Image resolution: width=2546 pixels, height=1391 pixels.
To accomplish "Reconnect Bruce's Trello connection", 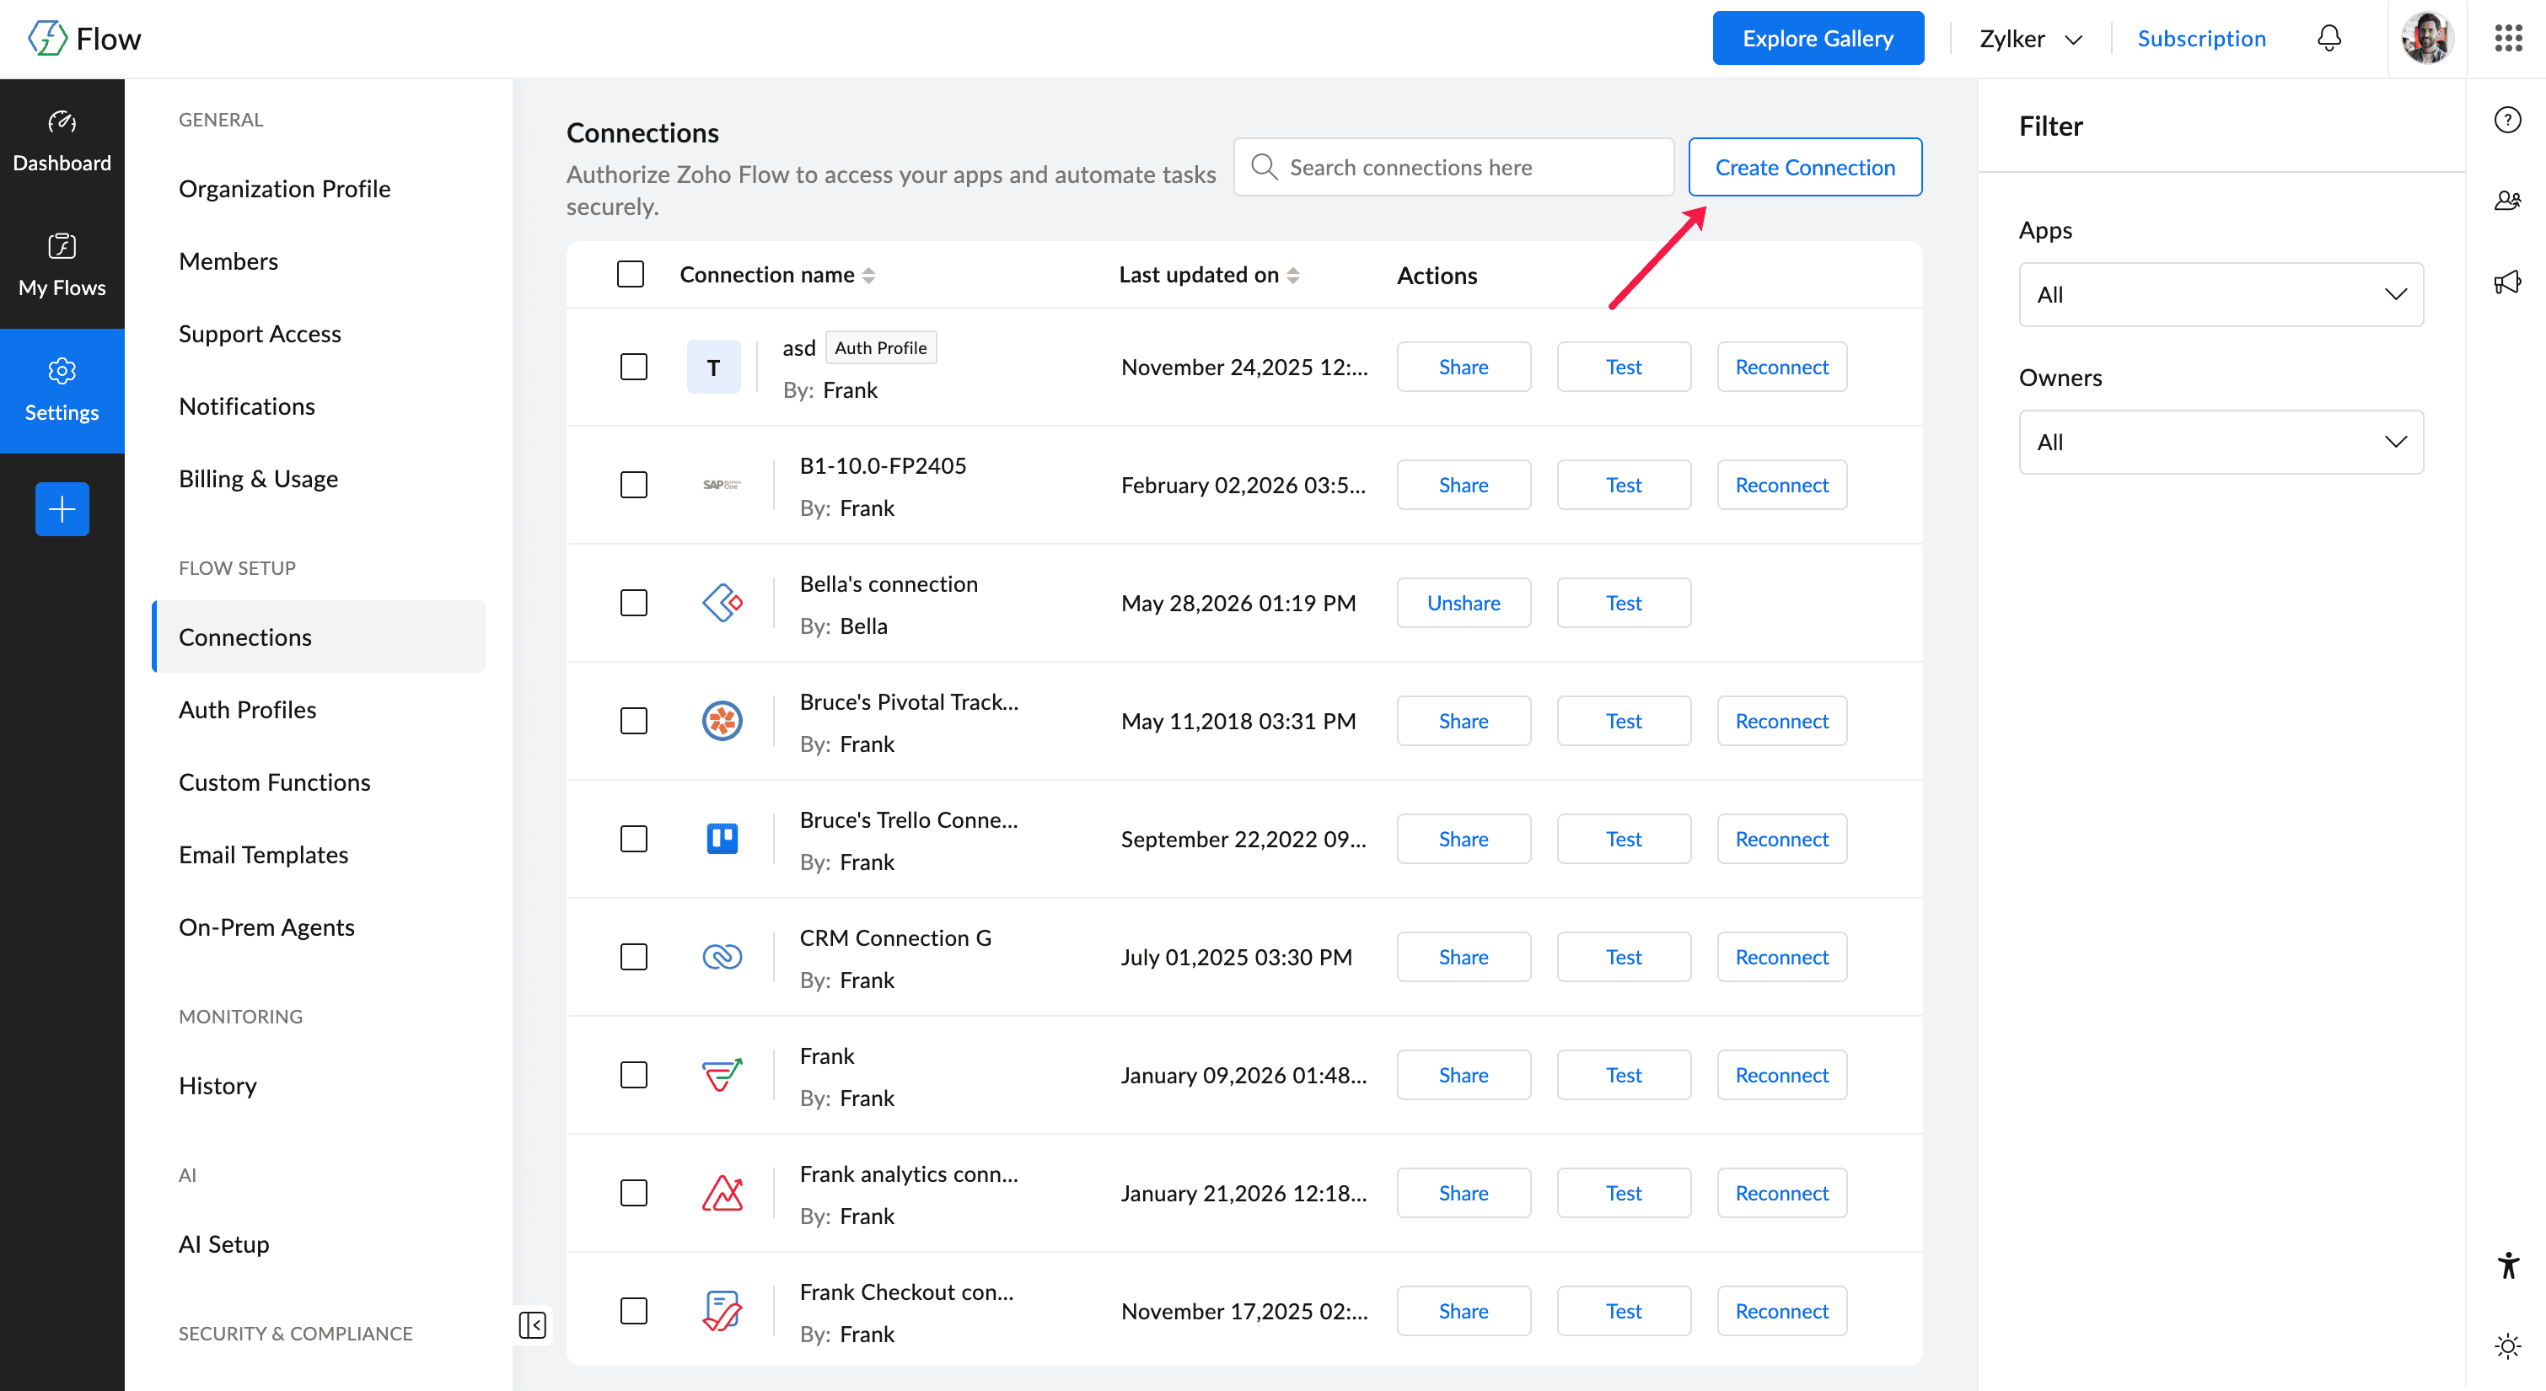I will point(1782,838).
